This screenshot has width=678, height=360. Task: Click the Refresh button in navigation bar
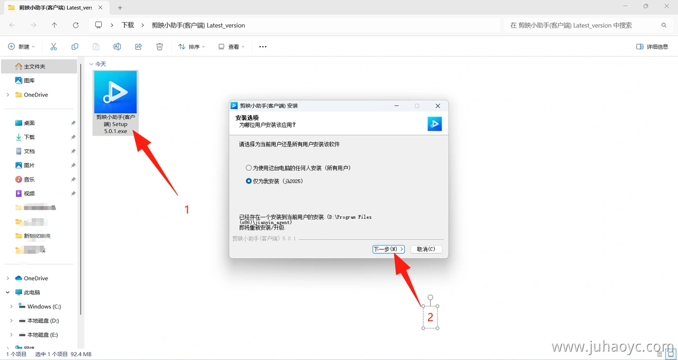76,25
